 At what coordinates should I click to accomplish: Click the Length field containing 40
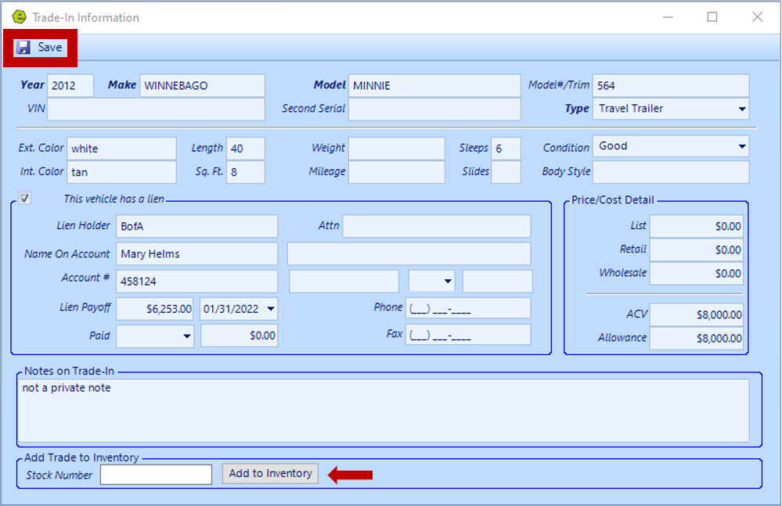tap(246, 149)
